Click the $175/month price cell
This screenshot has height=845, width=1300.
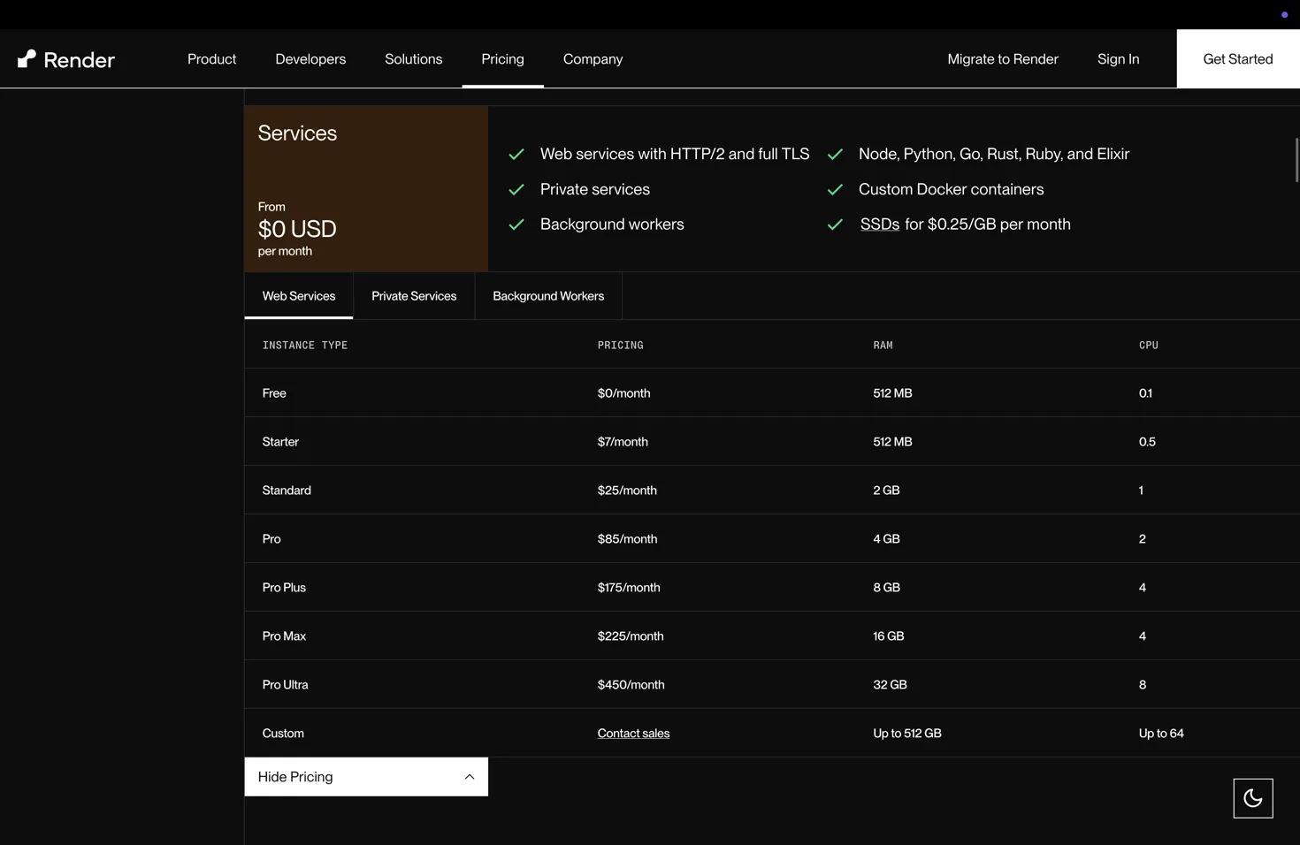click(629, 588)
